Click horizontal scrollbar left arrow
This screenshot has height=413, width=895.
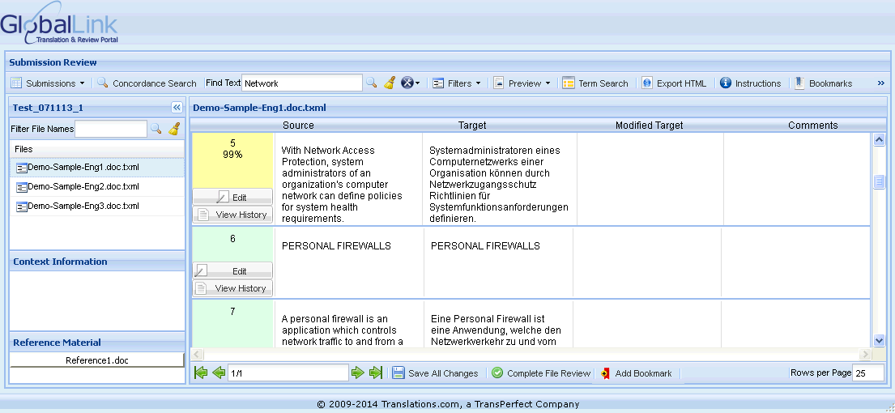pos(196,354)
